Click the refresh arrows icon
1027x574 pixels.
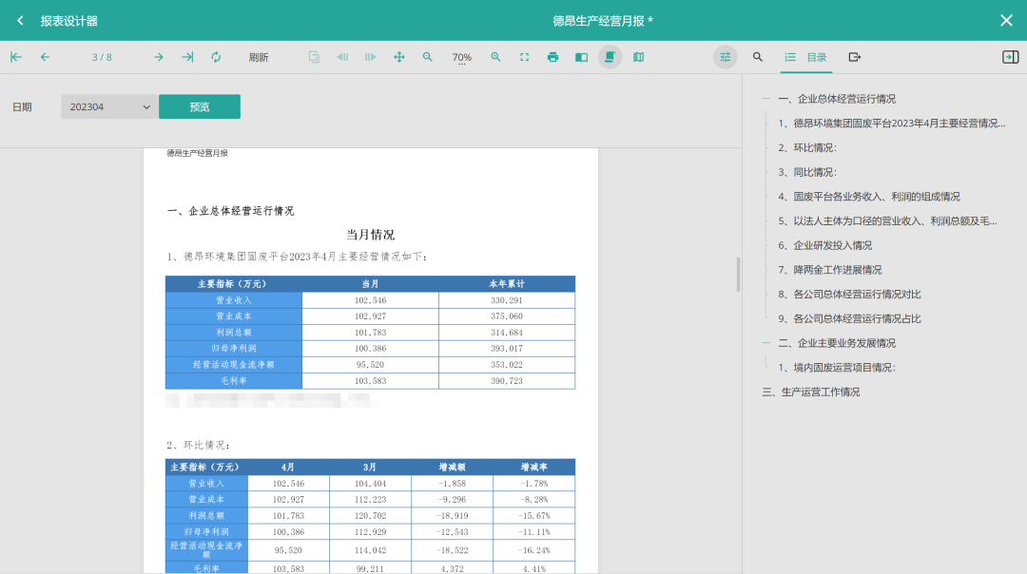(216, 57)
